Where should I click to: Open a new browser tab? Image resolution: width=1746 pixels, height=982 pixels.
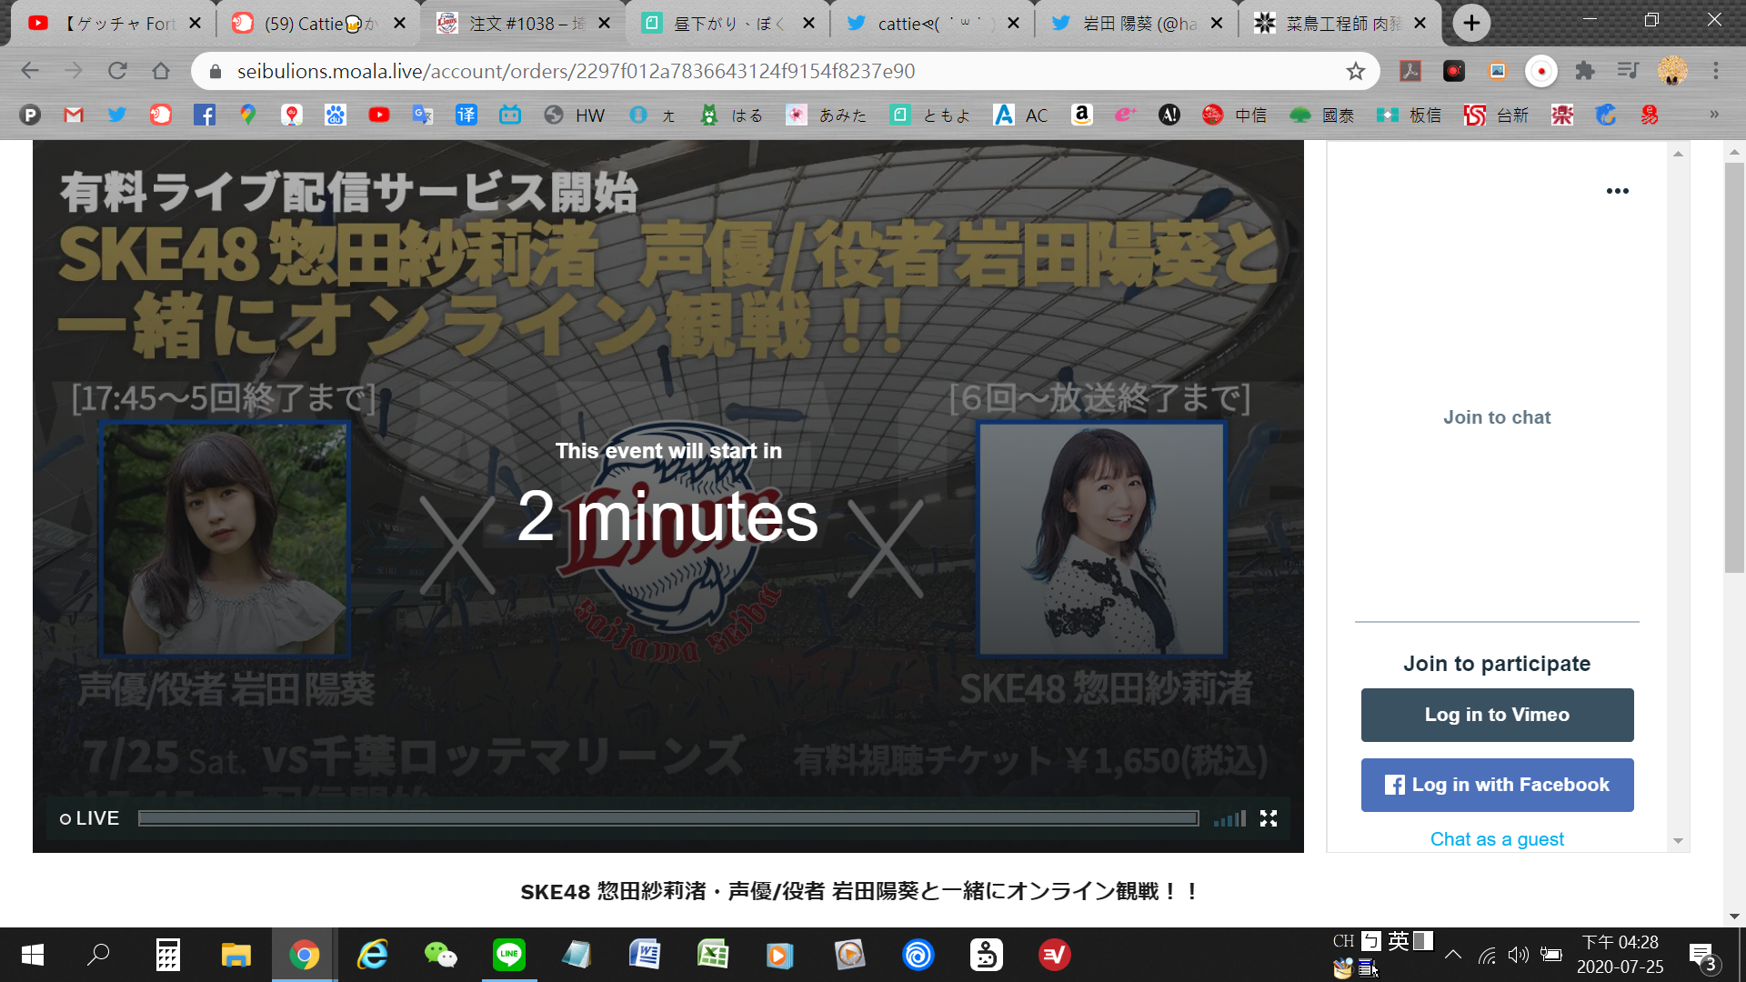click(x=1471, y=24)
